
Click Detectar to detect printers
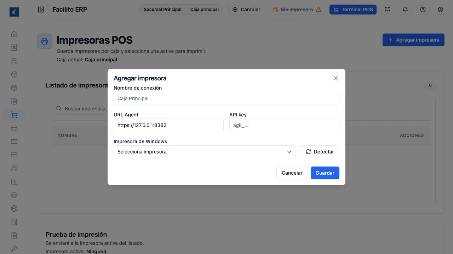click(320, 152)
